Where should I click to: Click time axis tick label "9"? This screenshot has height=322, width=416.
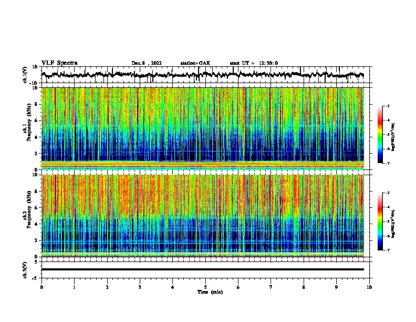(336, 287)
